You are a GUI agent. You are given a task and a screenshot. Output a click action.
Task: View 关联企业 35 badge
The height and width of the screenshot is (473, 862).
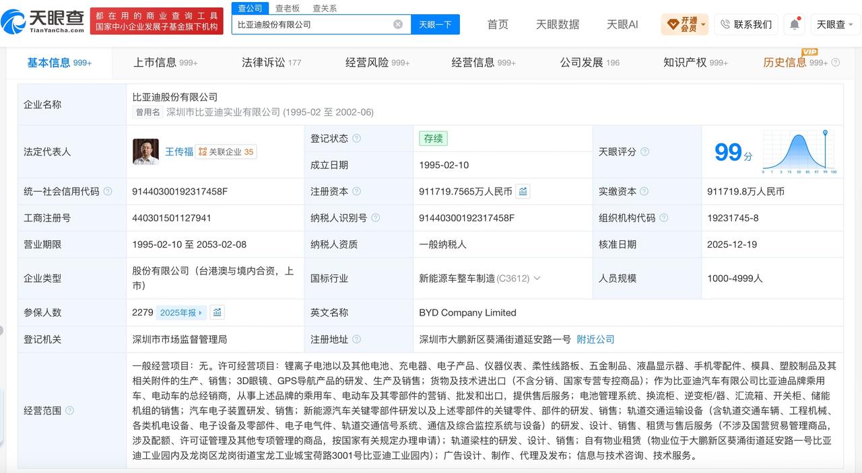[226, 152]
